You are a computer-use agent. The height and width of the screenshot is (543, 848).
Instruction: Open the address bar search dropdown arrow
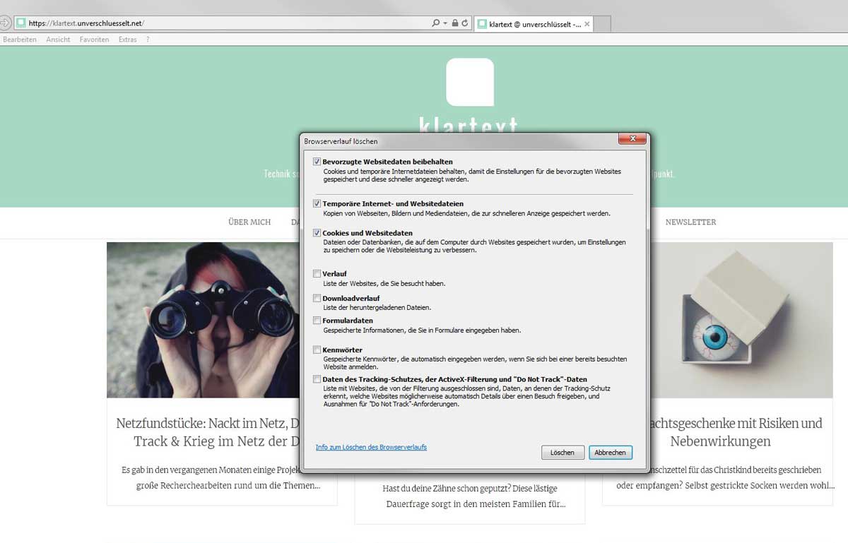445,23
